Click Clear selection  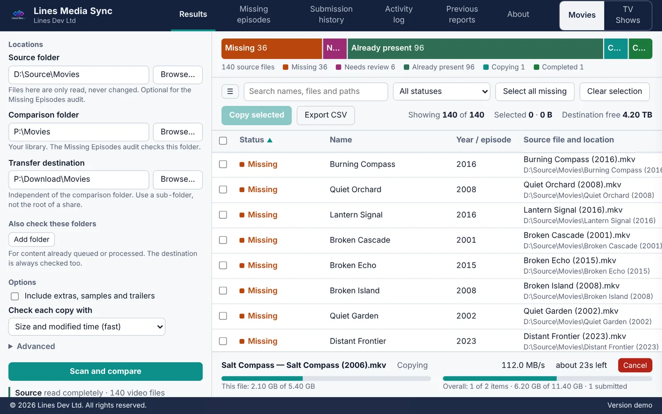[614, 91]
